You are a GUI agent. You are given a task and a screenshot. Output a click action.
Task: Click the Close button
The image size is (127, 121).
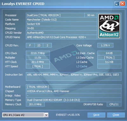116,115
